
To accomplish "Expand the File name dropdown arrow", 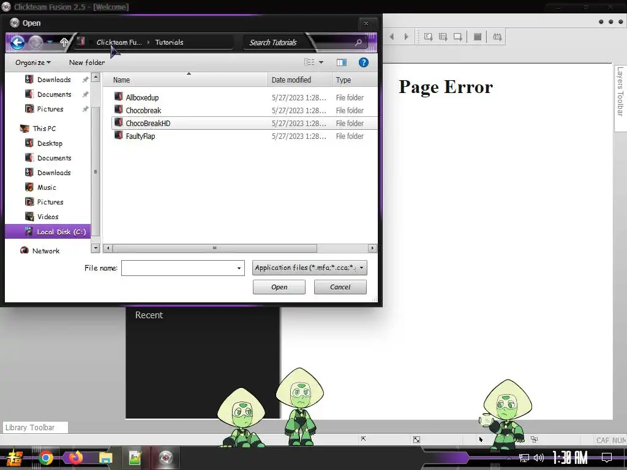I will pyautogui.click(x=239, y=268).
